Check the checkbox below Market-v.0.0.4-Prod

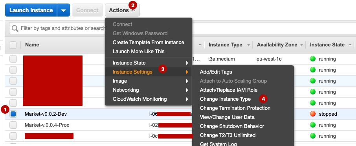[x=13, y=136]
